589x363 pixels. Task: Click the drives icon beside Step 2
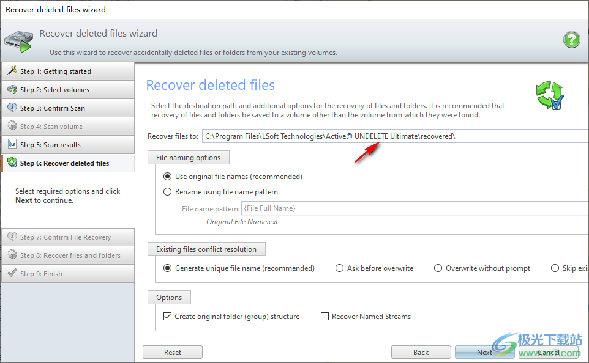tap(12, 89)
